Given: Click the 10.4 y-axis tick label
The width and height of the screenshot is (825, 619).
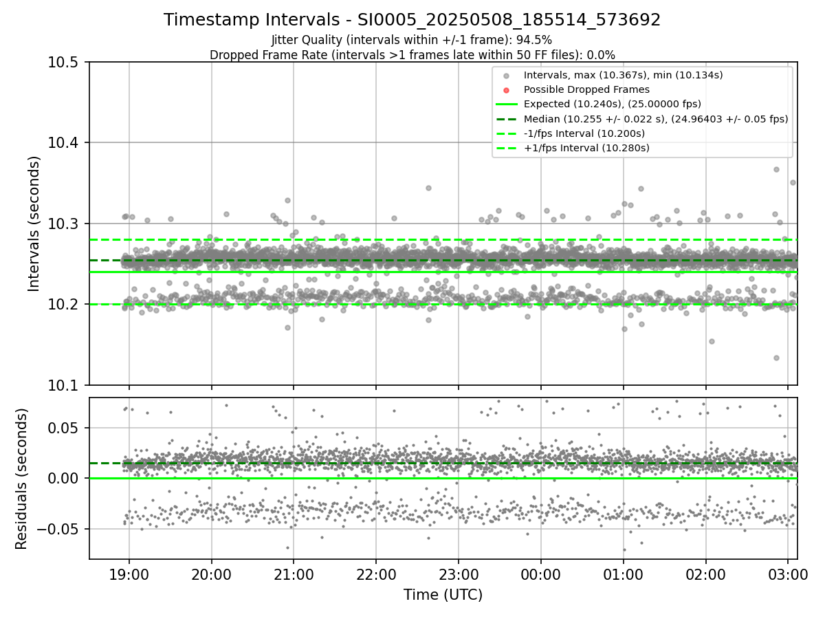Looking at the screenshot, I should [64, 142].
